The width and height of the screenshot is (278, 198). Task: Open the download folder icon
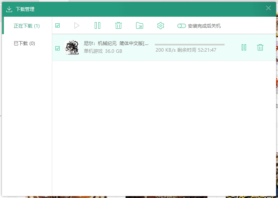(x=140, y=26)
